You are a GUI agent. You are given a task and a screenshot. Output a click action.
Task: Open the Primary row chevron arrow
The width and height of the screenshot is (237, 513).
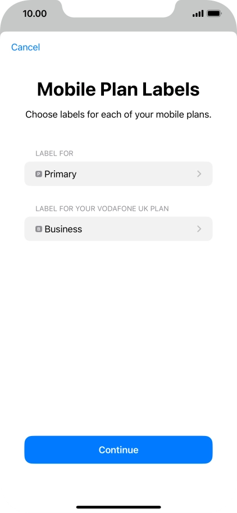click(x=199, y=174)
